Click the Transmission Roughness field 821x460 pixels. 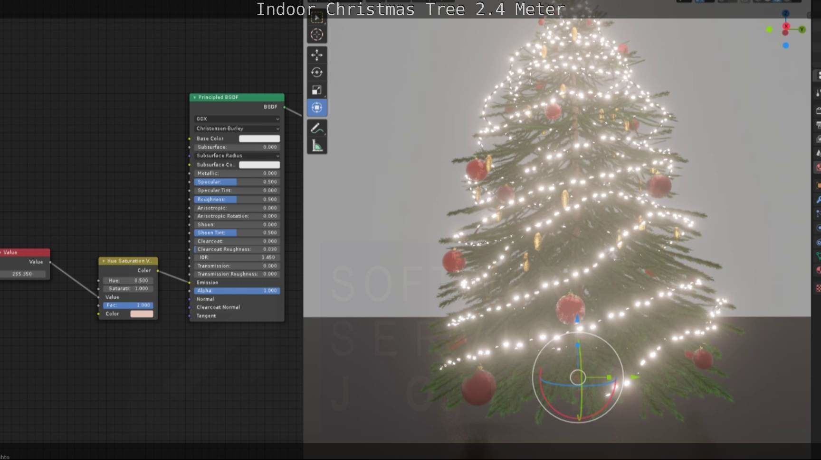237,274
